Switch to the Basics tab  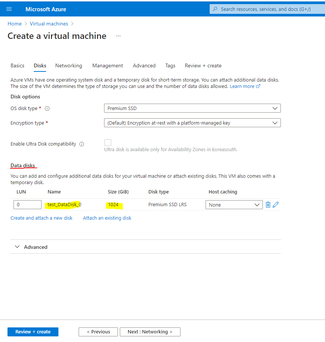(x=18, y=65)
